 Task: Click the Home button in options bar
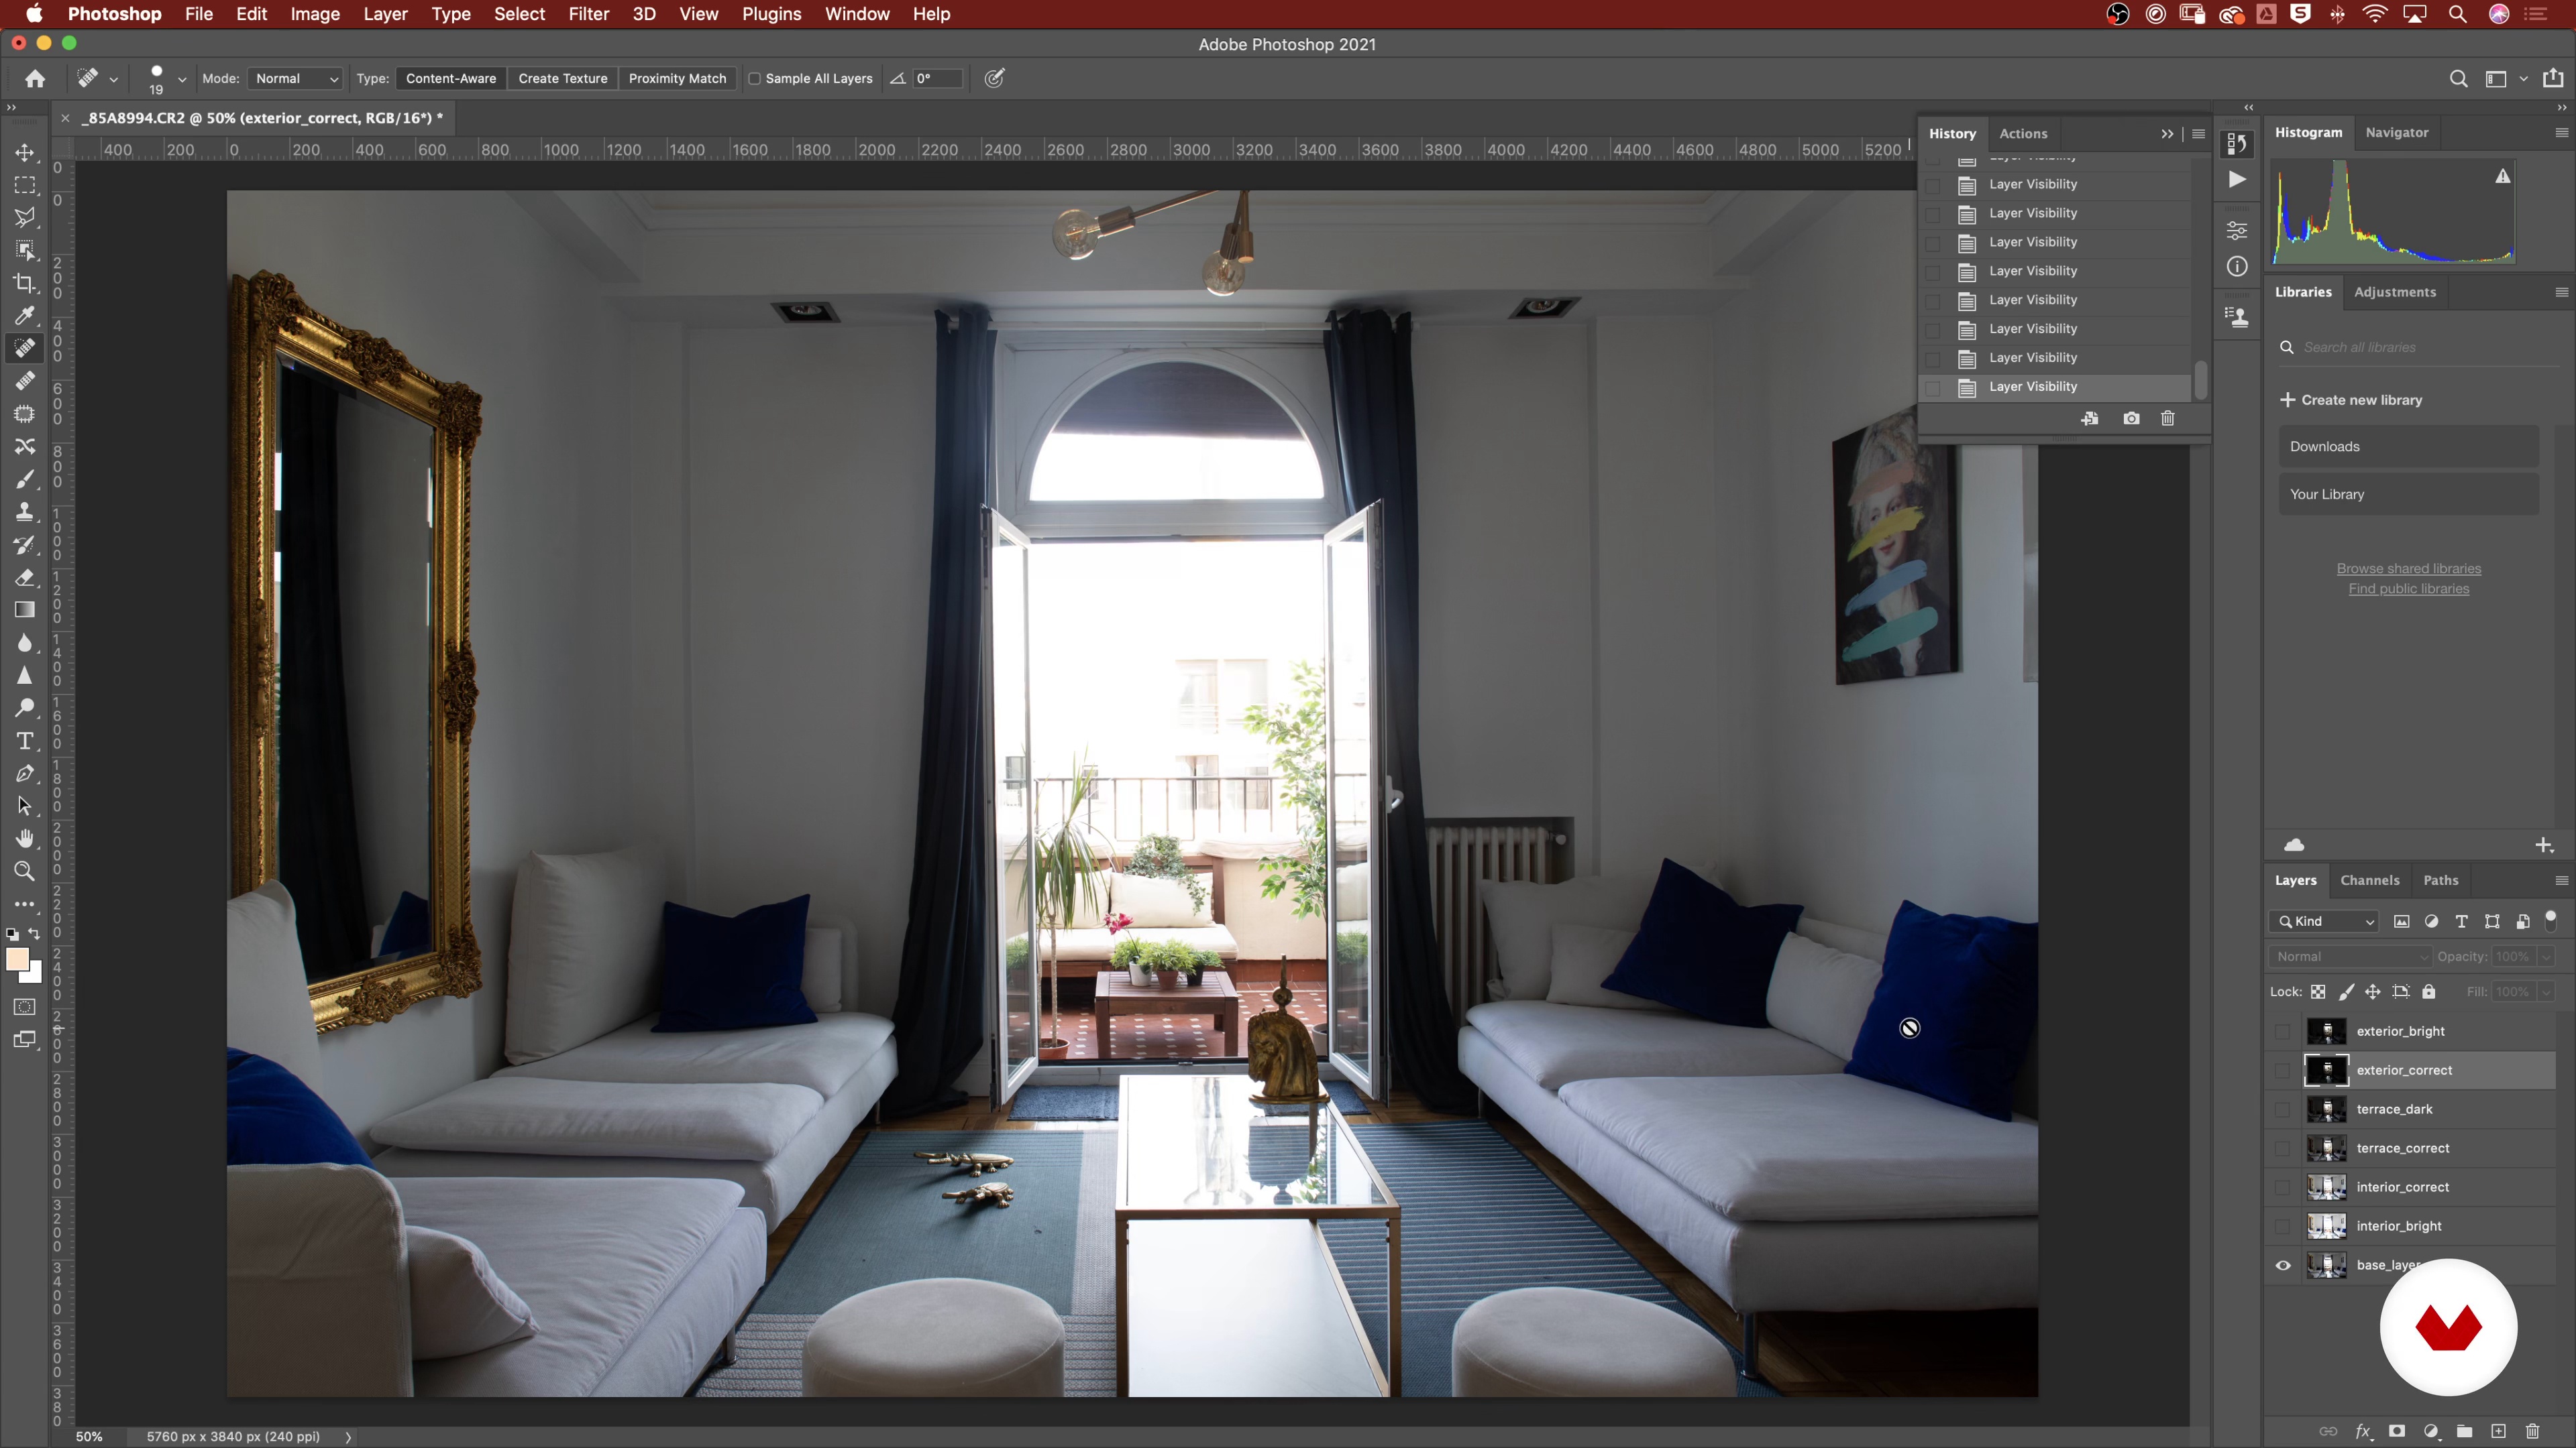pyautogui.click(x=35, y=78)
